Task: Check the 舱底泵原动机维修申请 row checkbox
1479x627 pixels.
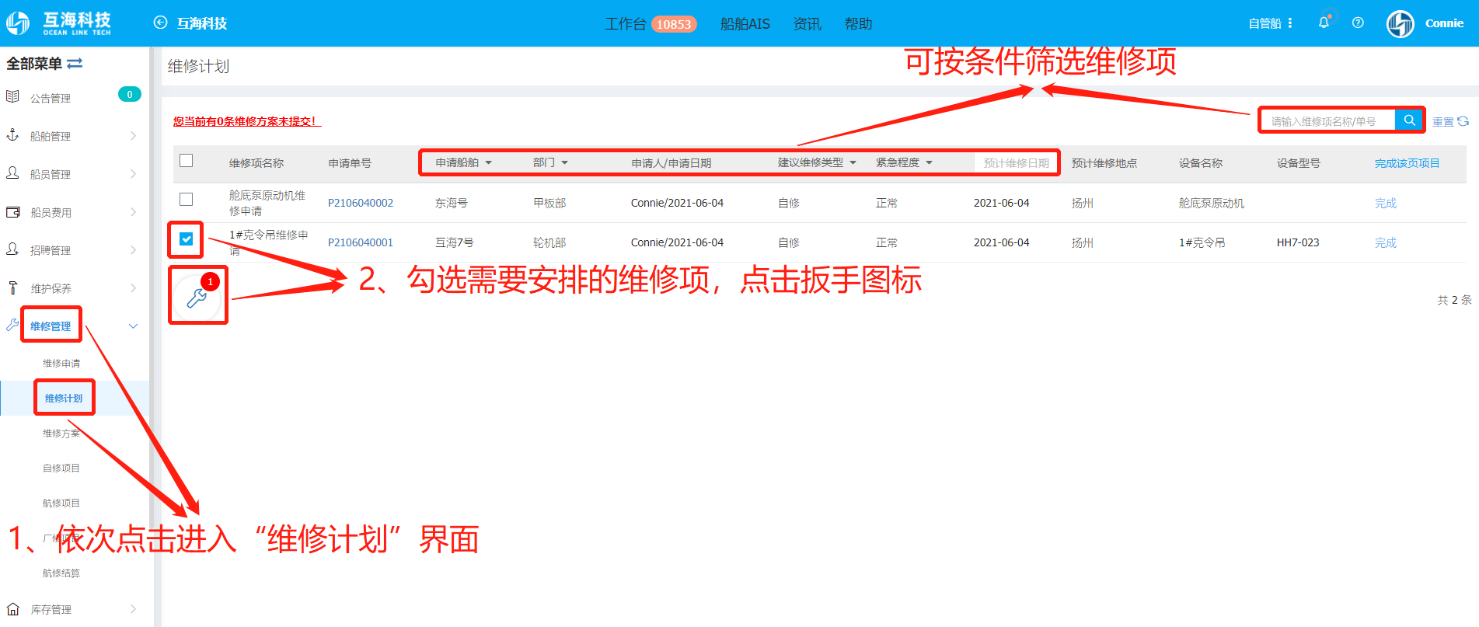Action: 186,200
